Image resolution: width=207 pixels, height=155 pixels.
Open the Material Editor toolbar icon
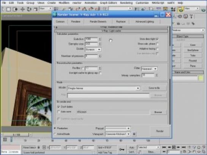(x=173, y=9)
